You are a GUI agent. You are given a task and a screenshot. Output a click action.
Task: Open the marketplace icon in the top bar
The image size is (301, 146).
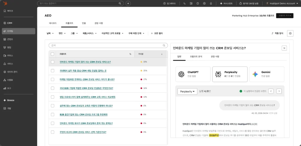(191, 4)
